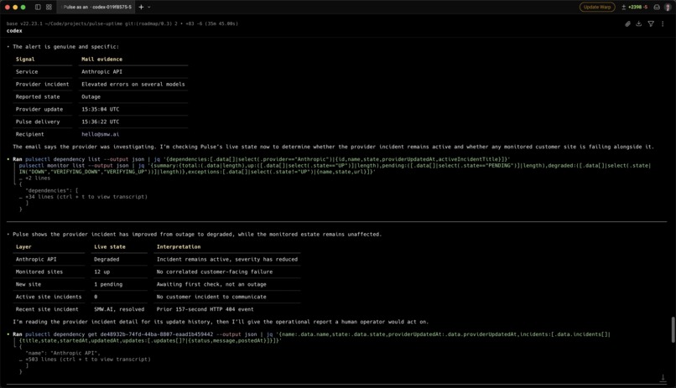
Task: Click the paperclip attach icon
Action: pos(627,23)
